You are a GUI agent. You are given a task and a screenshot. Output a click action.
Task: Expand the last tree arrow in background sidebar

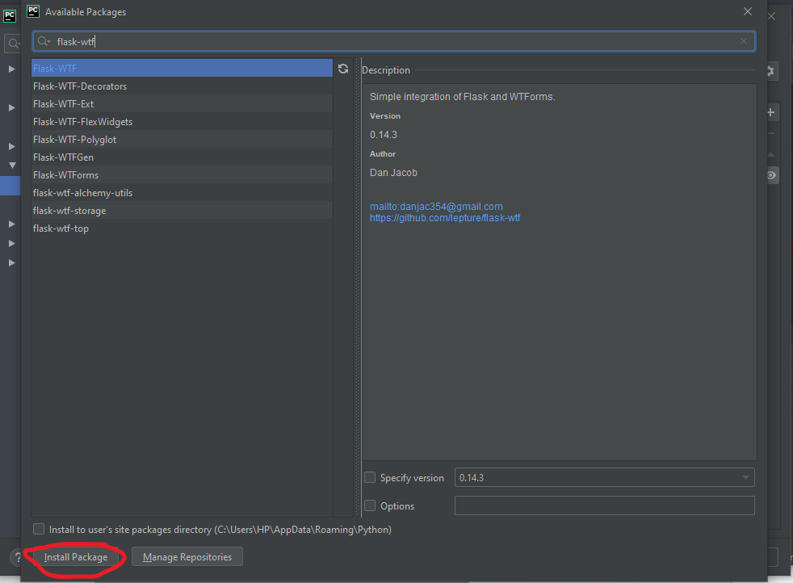11,262
